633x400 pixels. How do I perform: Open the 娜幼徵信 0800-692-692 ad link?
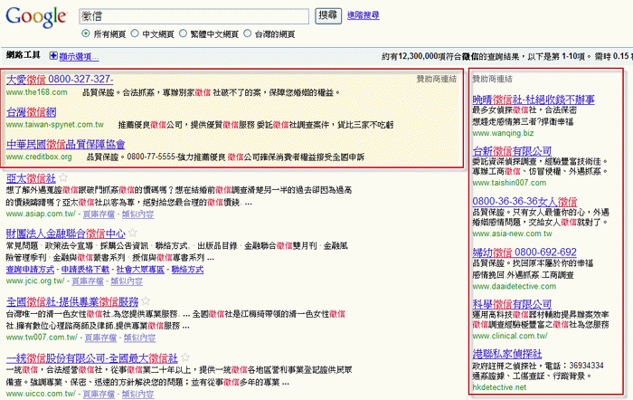click(524, 252)
